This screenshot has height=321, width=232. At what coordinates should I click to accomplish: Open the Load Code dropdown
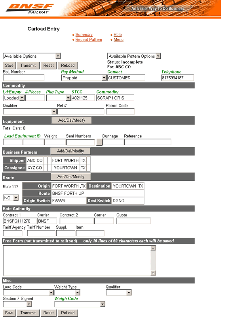pos(29,293)
